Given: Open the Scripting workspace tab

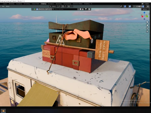Looking at the screenshot, I should (x=87, y=4).
